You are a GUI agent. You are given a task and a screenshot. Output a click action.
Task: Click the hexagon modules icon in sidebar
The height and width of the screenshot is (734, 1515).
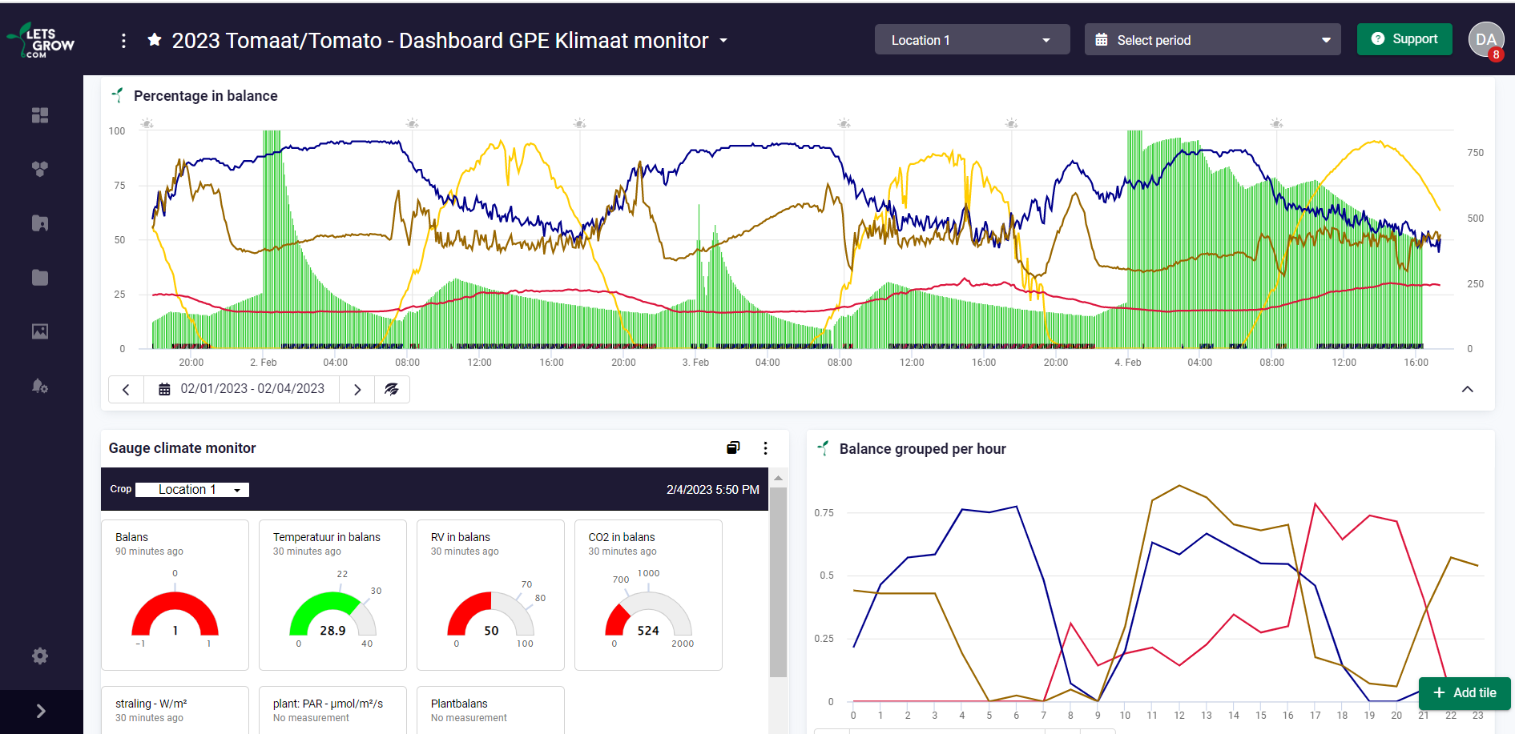coord(40,169)
